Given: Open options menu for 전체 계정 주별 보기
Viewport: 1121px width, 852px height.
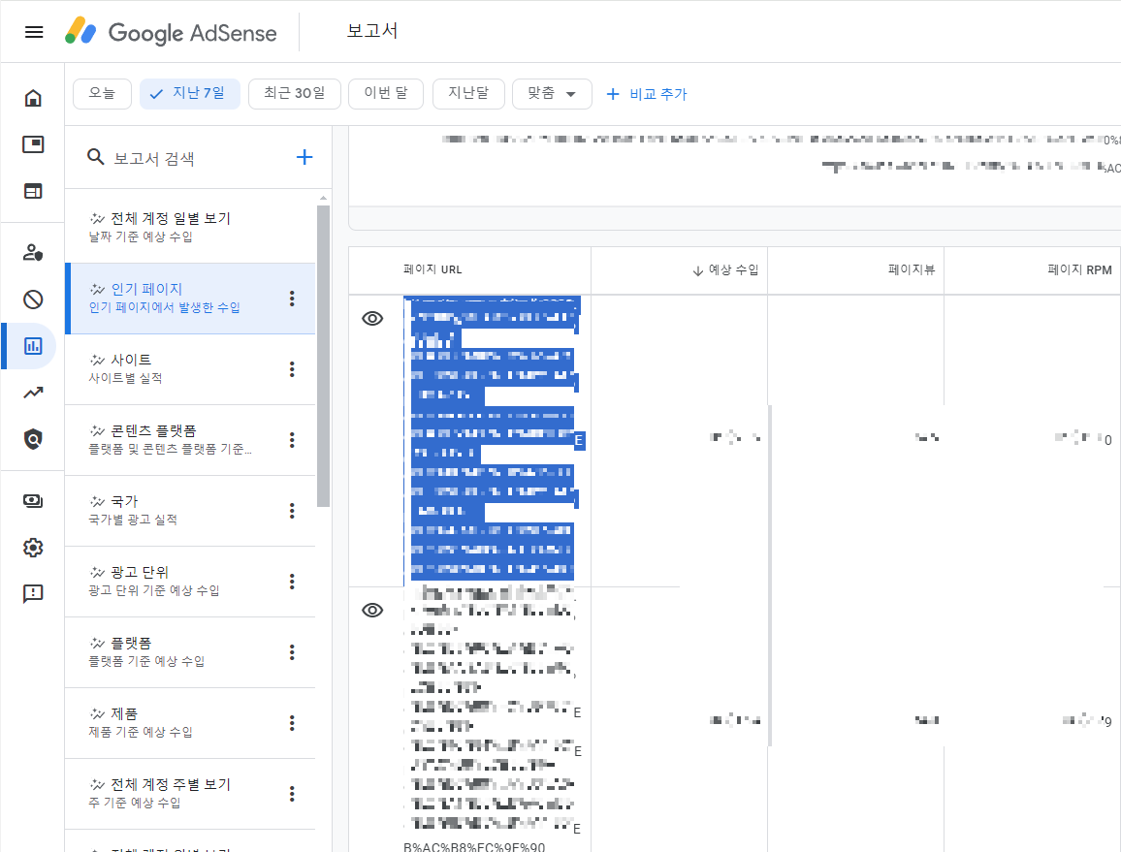Looking at the screenshot, I should point(292,794).
